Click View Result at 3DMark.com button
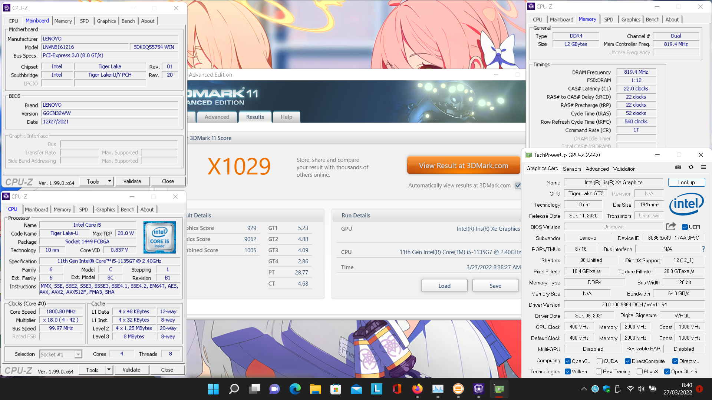This screenshot has width=712, height=400. coord(464,166)
